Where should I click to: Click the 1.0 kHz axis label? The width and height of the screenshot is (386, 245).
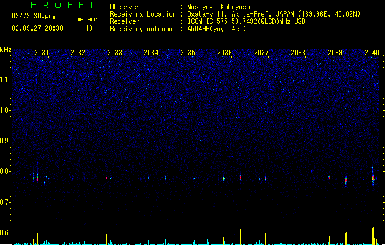[5, 110]
